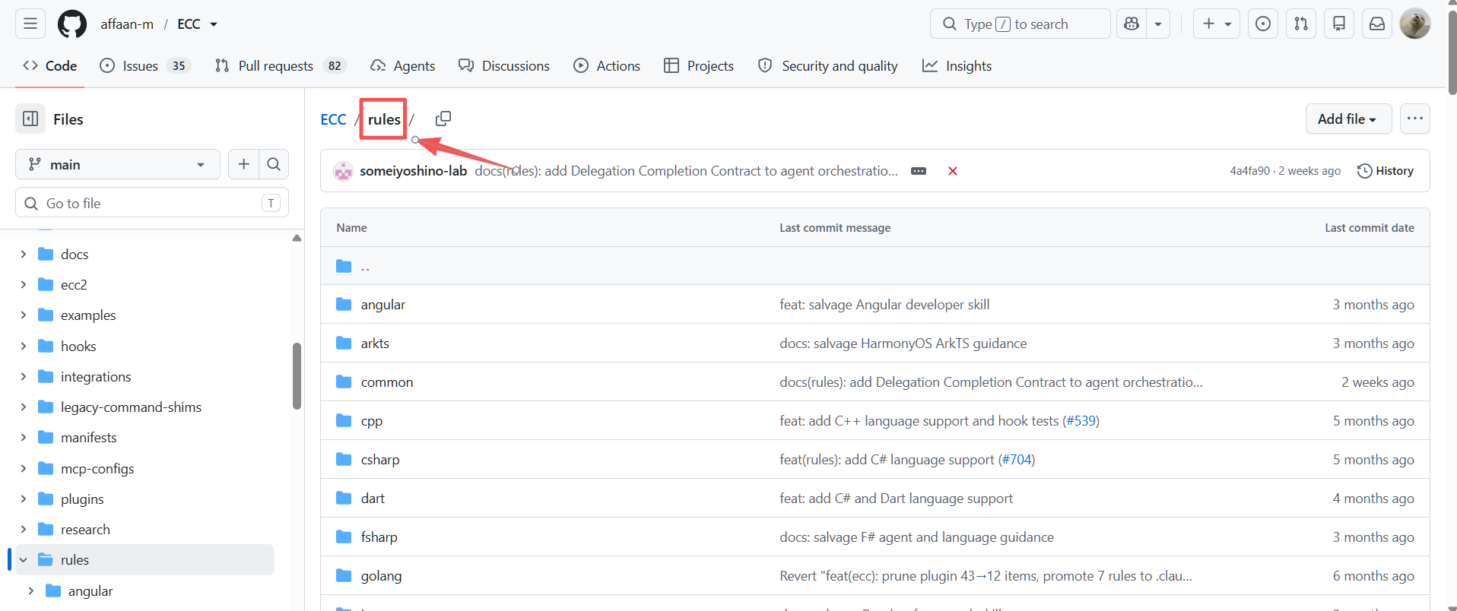This screenshot has height=611, width=1457.
Task: Expand the docs folder in the tree
Action: click(24, 254)
